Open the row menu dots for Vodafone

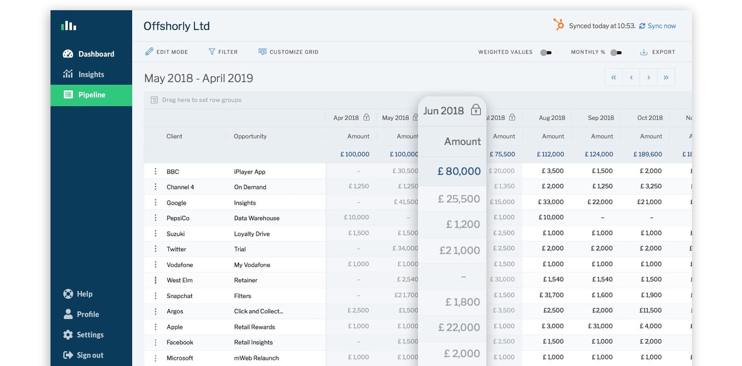156,264
